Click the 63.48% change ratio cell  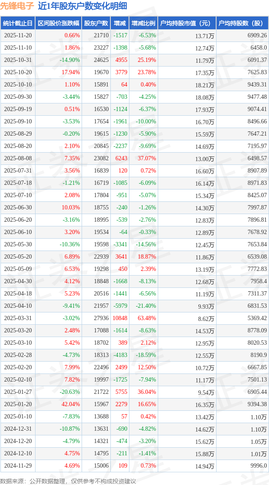pos(147,318)
